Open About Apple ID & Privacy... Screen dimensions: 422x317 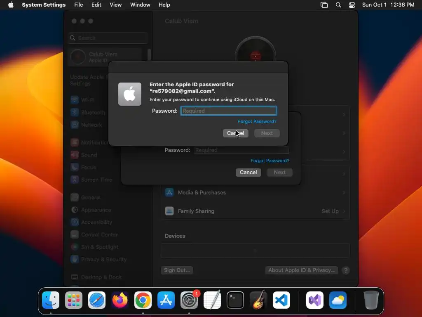(x=301, y=270)
